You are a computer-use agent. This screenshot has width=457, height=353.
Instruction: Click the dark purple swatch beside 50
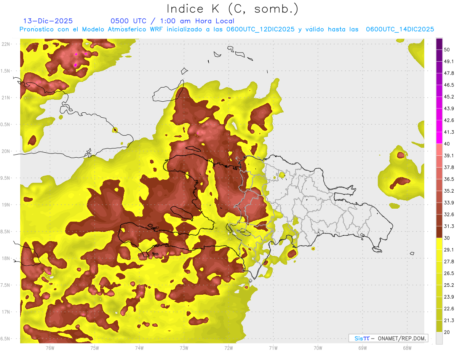click(439, 44)
